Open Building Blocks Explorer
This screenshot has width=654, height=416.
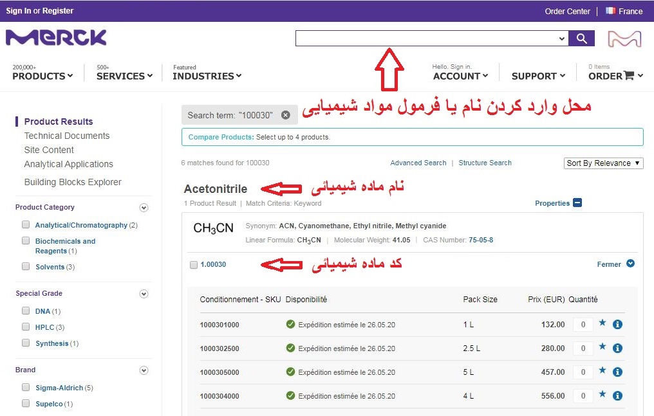[73, 182]
